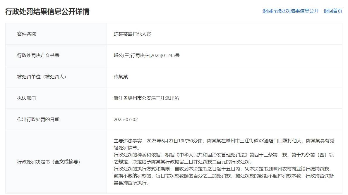
Task: Click the 作出行政处罚的日期 label
Action: tap(38, 120)
